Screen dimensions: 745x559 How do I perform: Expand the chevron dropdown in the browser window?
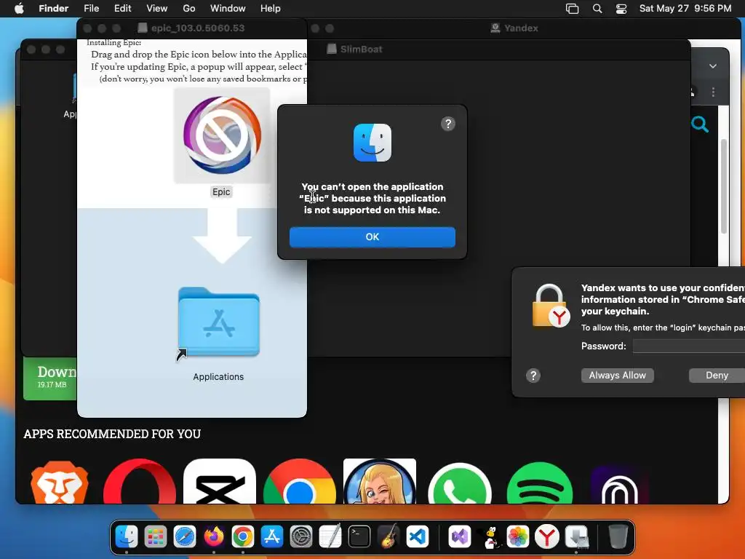tap(713, 66)
